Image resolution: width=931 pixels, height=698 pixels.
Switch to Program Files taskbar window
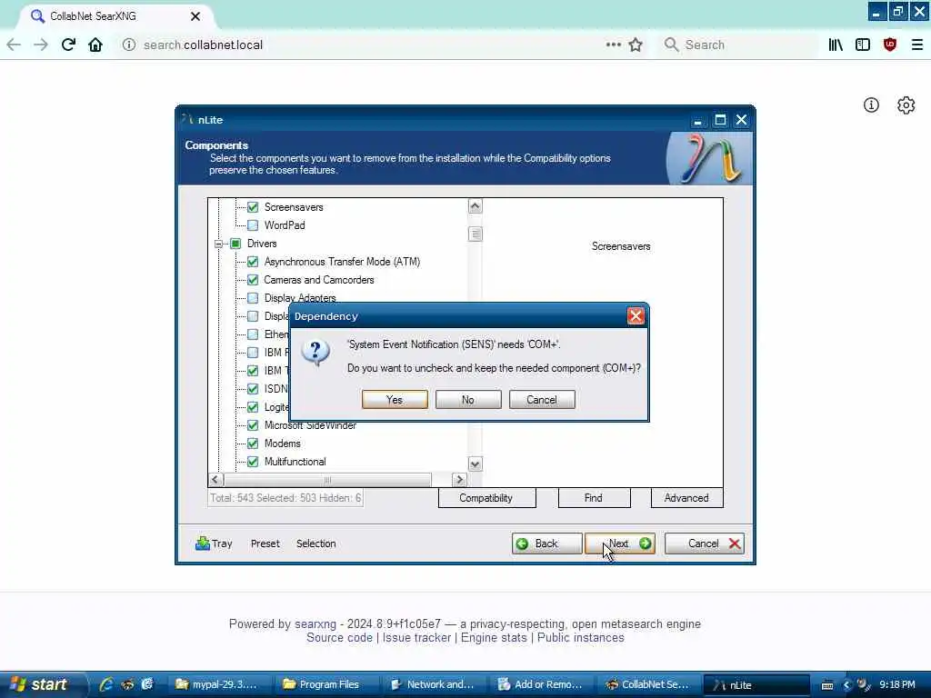coord(326,684)
